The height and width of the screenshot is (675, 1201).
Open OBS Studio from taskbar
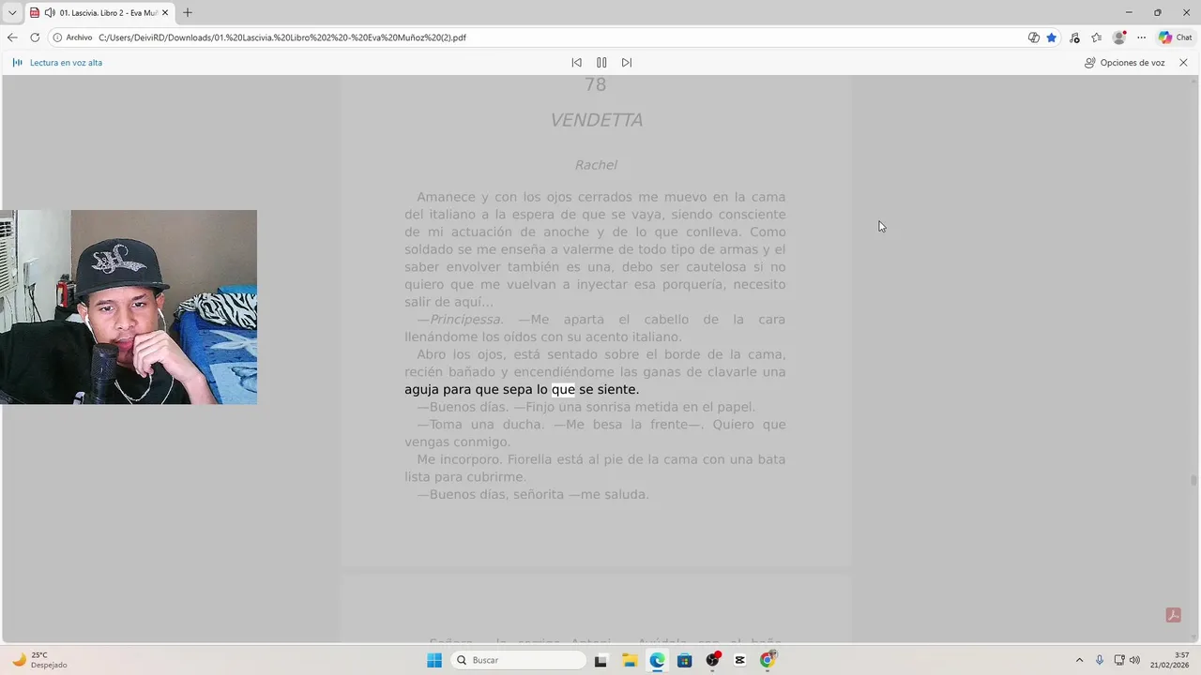coord(713,660)
